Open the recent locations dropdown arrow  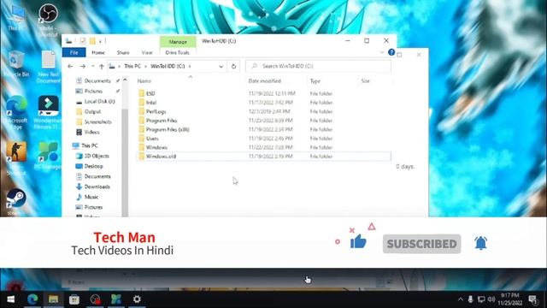click(x=93, y=67)
